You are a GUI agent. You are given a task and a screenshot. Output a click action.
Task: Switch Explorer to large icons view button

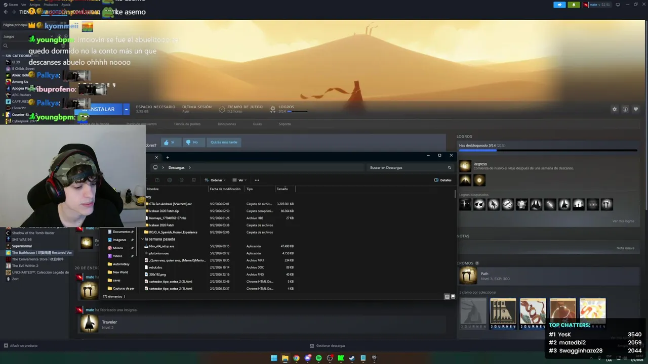(x=453, y=297)
